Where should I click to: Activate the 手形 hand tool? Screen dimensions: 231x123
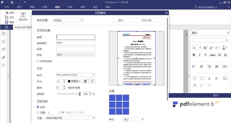(6, 17)
